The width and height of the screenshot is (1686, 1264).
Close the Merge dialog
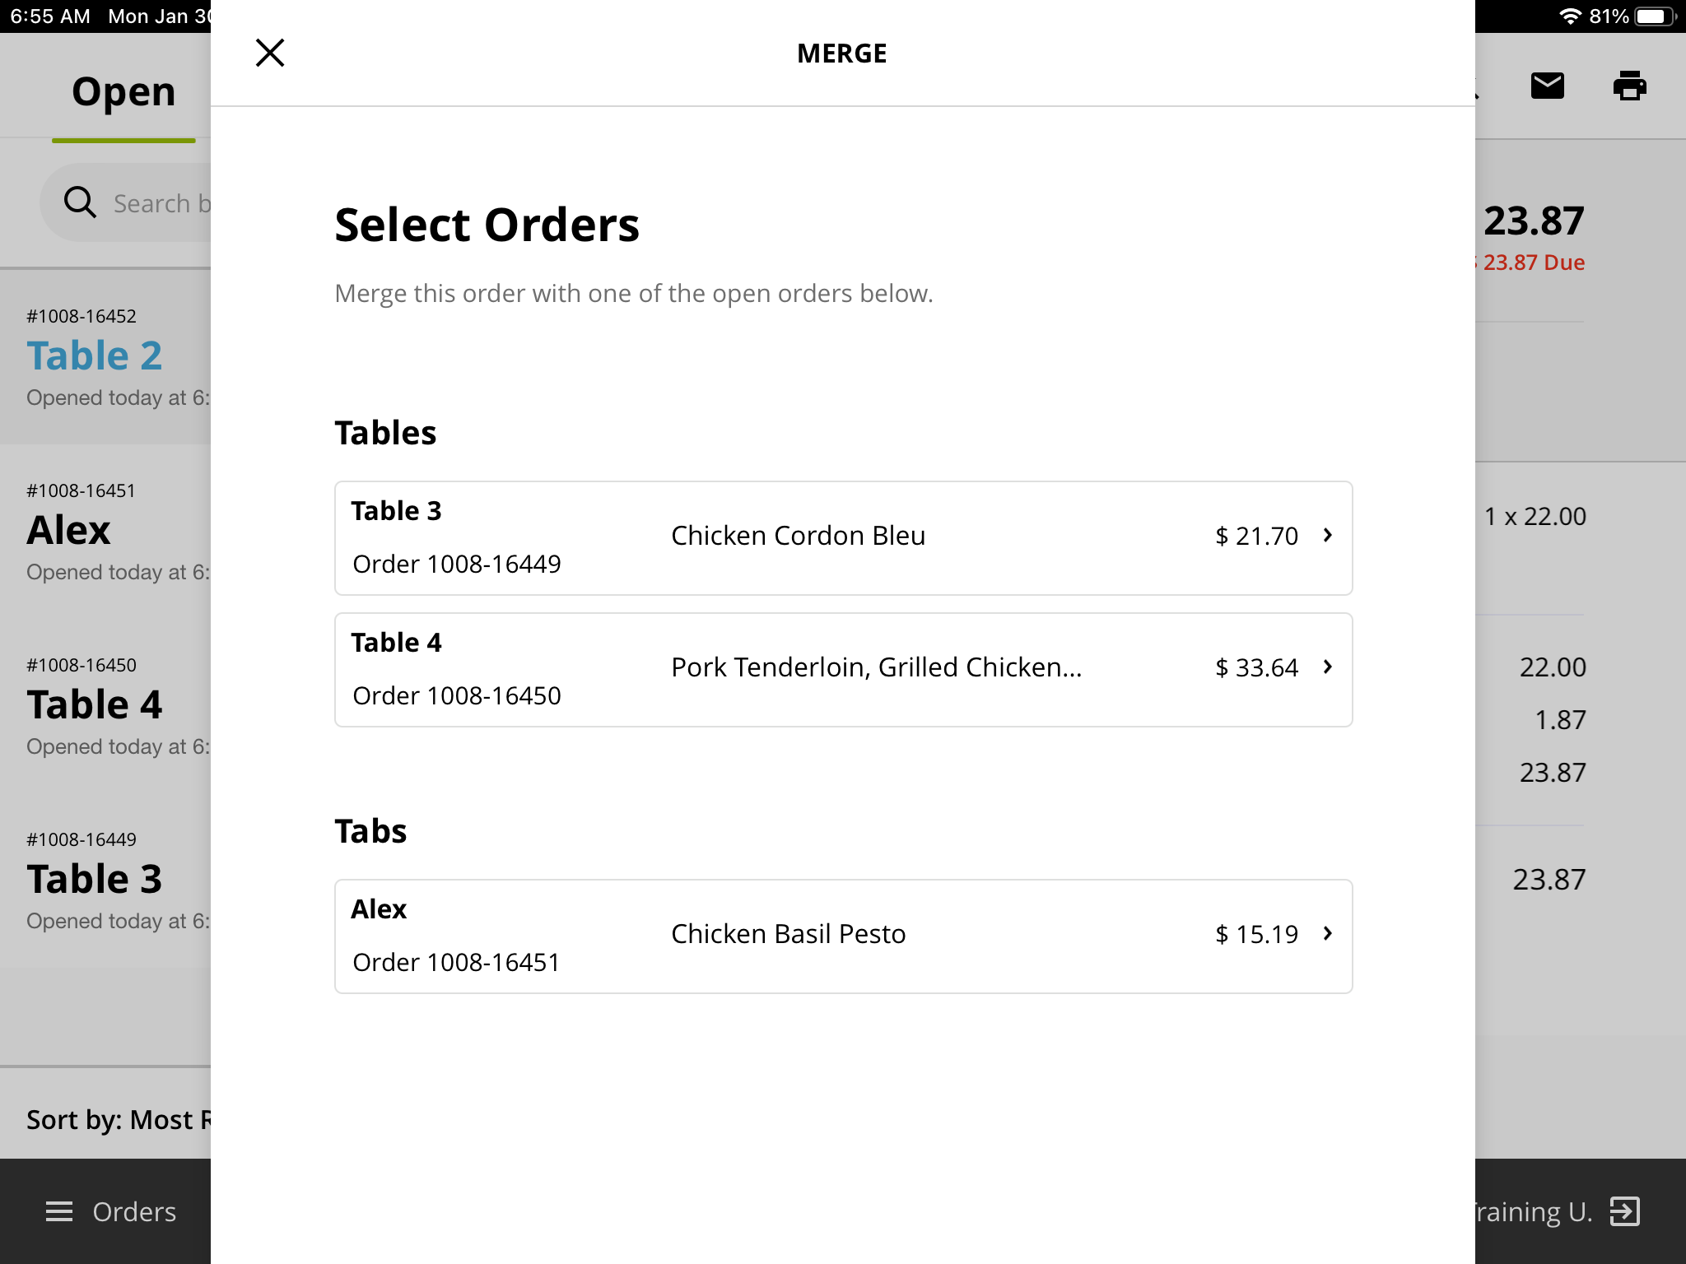[269, 52]
